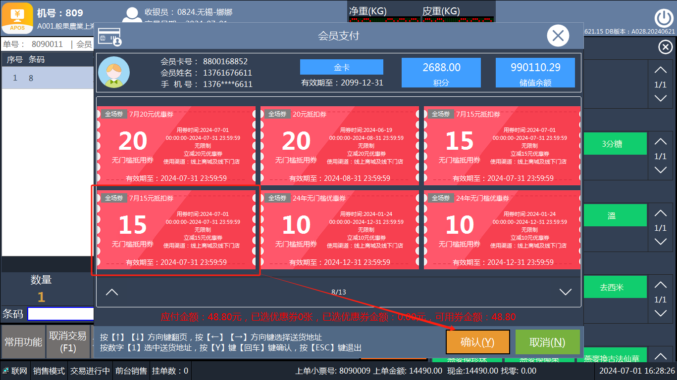Click 找零: 0.00 in status bar

tap(519, 371)
